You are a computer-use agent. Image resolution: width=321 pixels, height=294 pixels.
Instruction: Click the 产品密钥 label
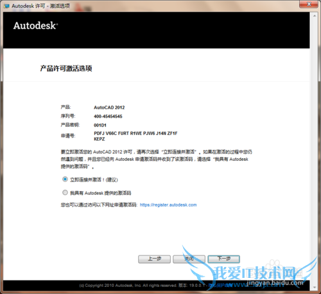[70, 125]
